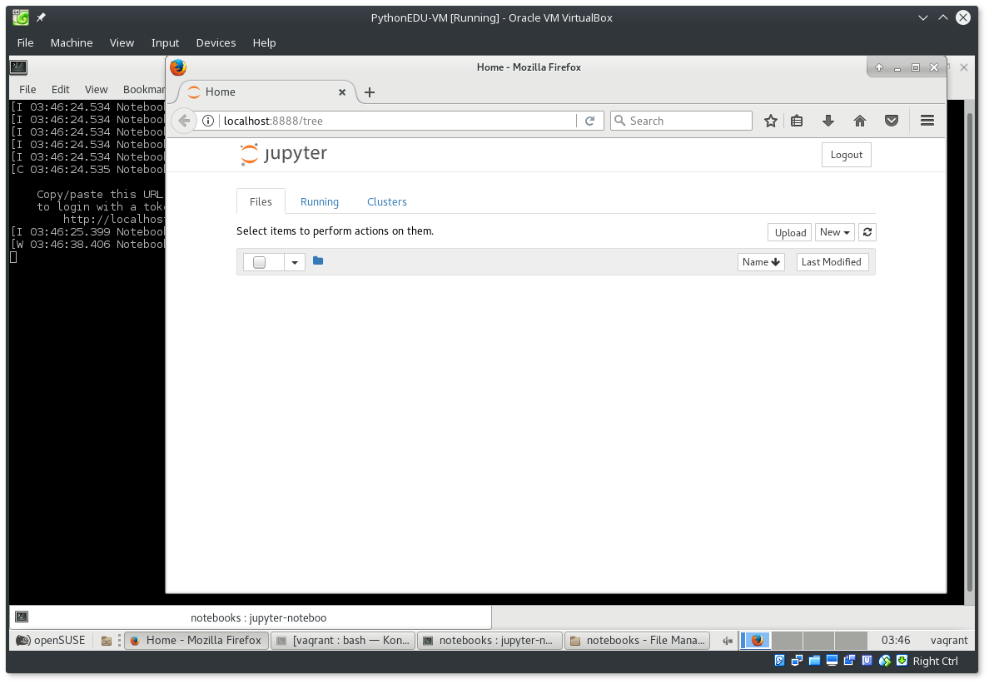Viewport: 989px width, 684px height.
Task: Select the notebooks : jupyter-noteboo Konsole tab
Action: tap(251, 617)
